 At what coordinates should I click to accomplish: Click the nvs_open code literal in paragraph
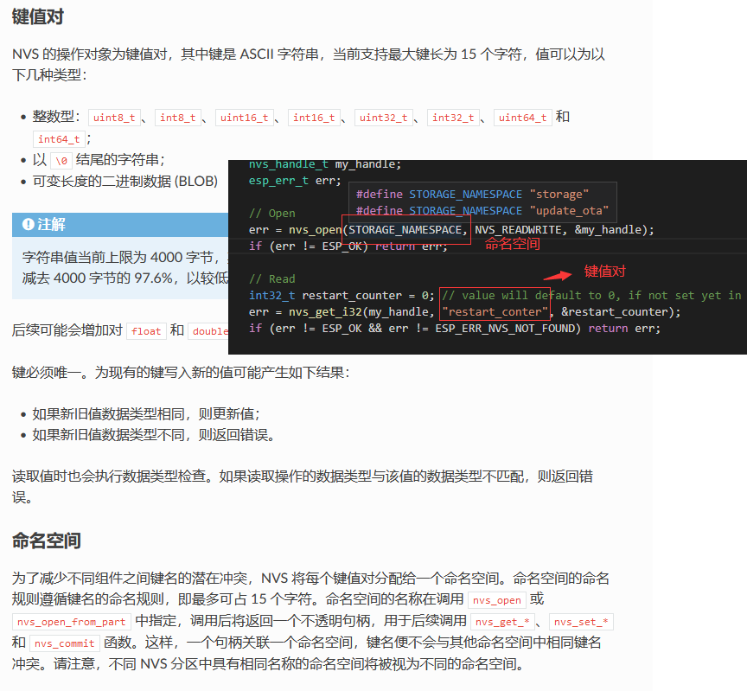497,600
